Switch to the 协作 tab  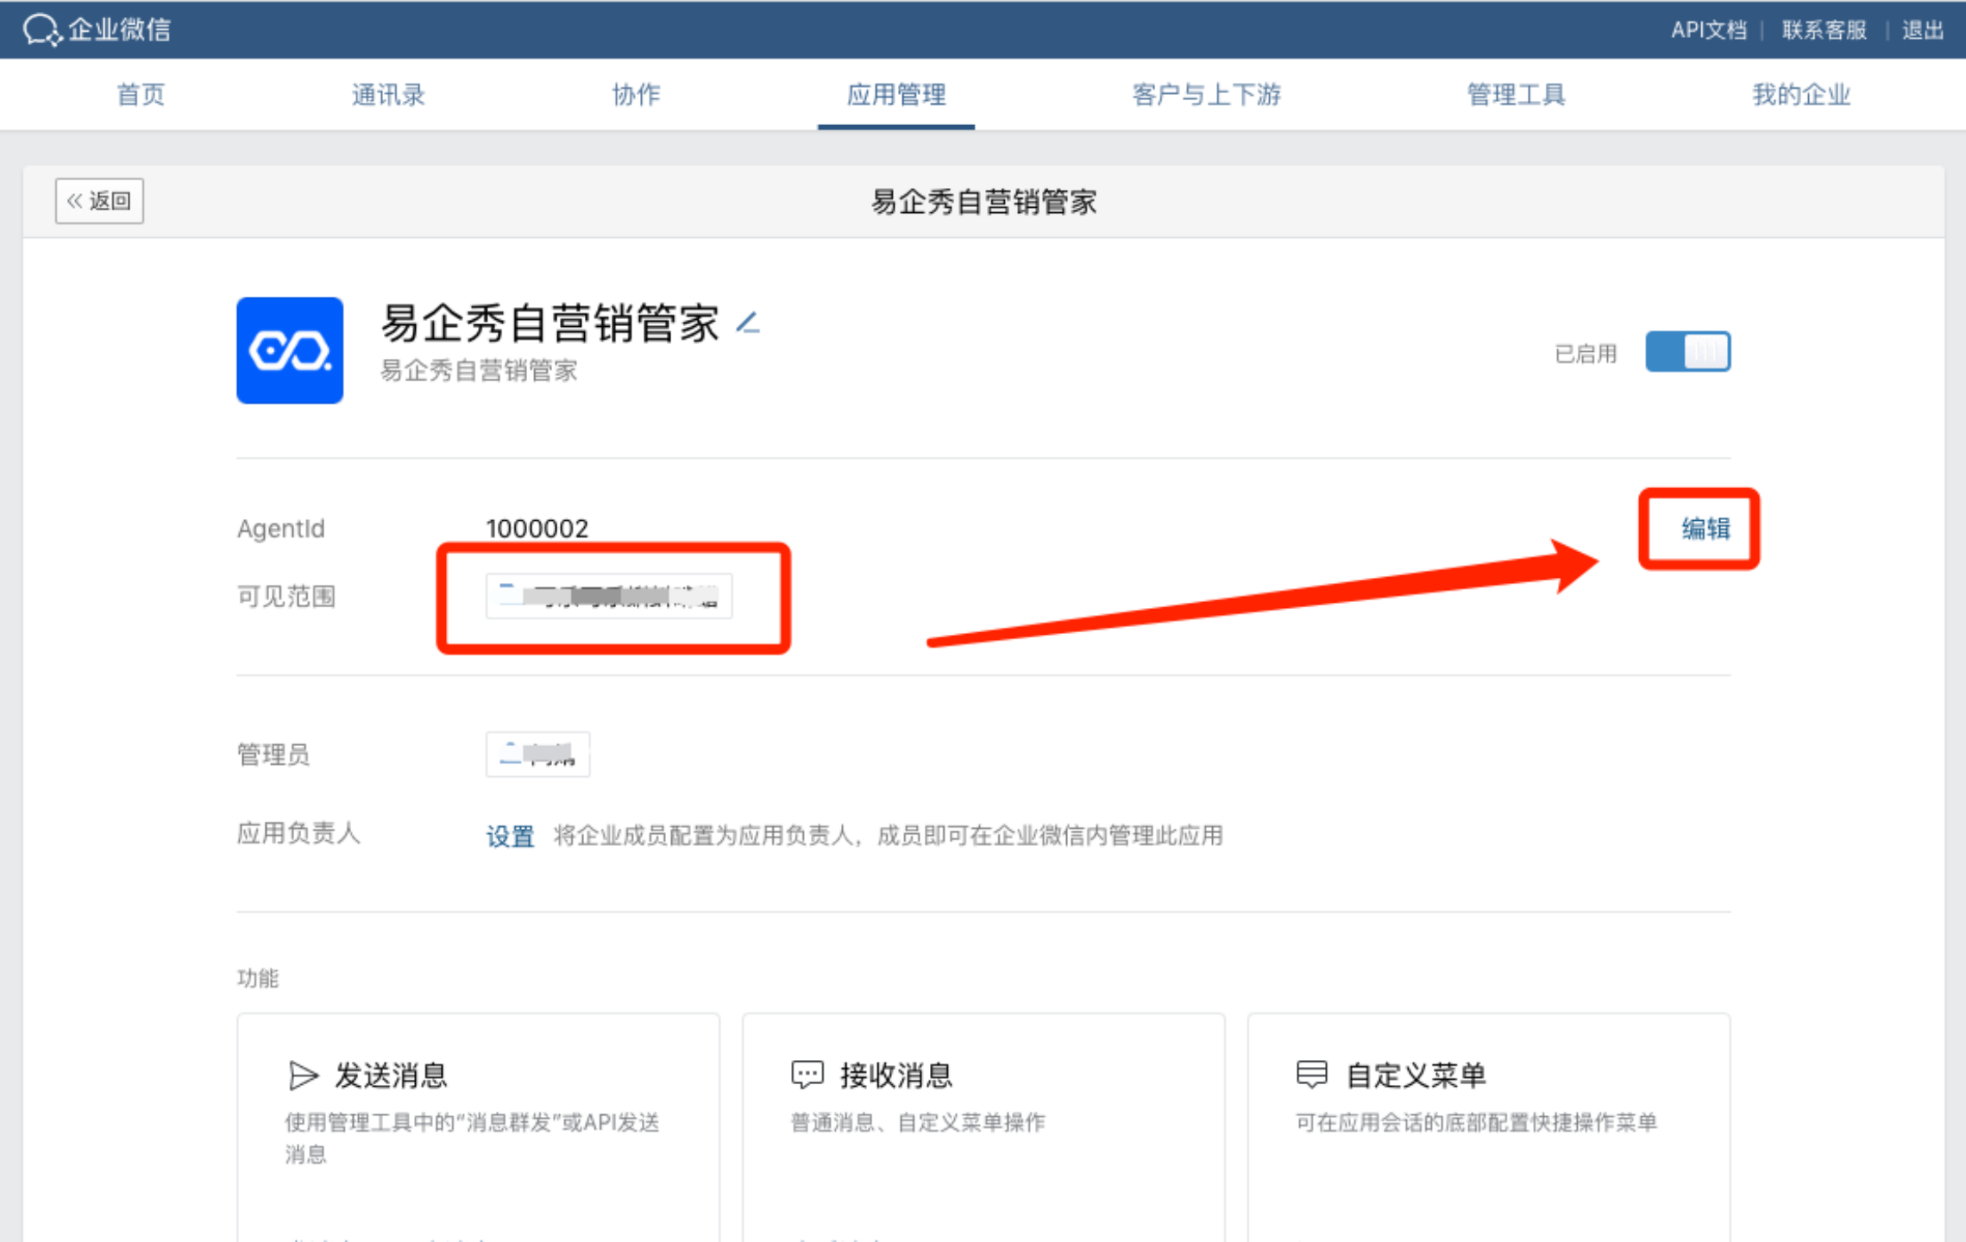pyautogui.click(x=636, y=94)
